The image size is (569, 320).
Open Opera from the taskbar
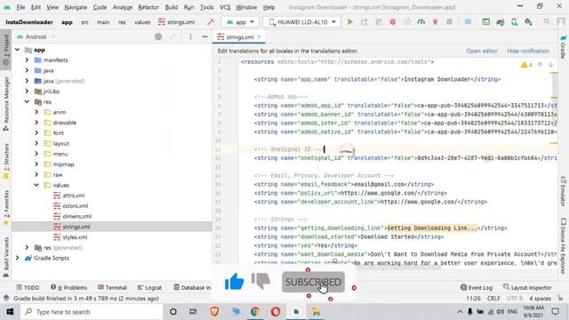276,312
